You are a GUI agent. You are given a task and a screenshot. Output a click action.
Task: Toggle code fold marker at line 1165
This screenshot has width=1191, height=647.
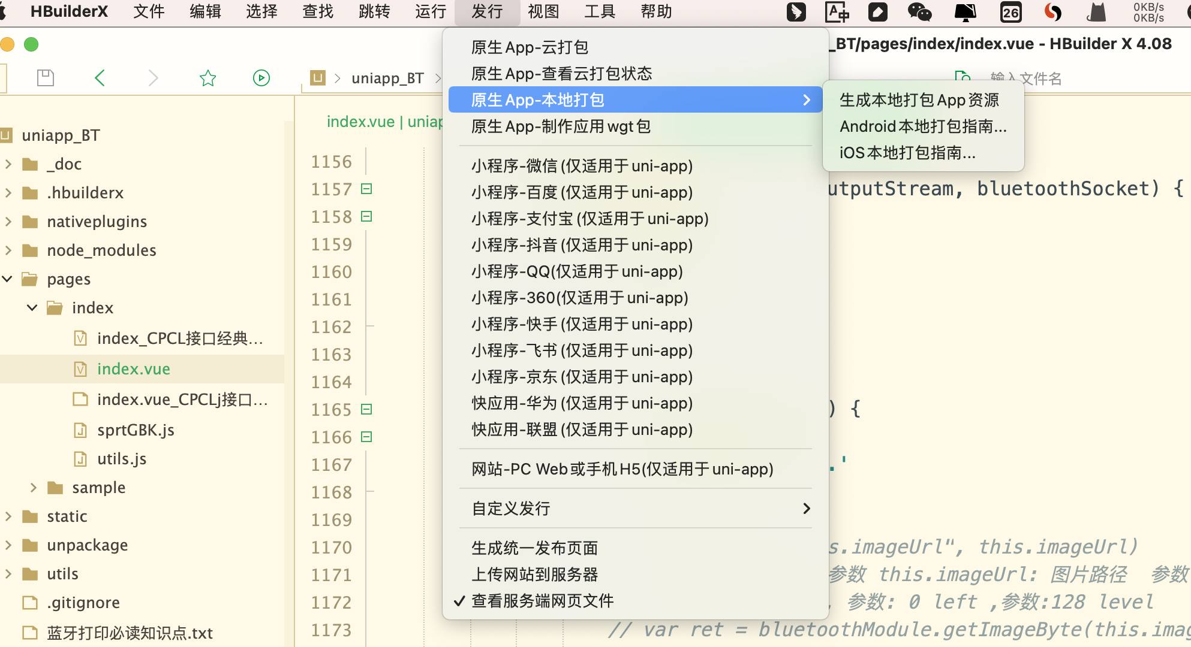click(x=367, y=410)
